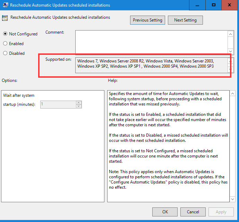This screenshot has height=222, width=239.
Task: Go to Next Setting
Action: tap(185, 20)
